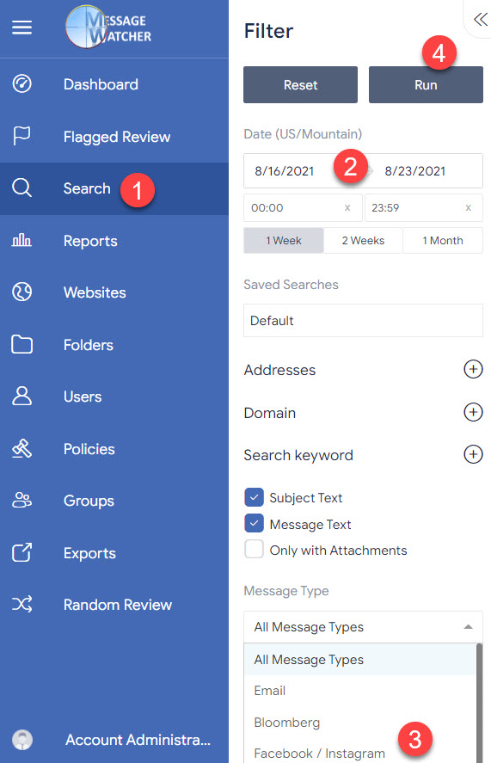Click the Random Review shuffle icon

pos(21,604)
